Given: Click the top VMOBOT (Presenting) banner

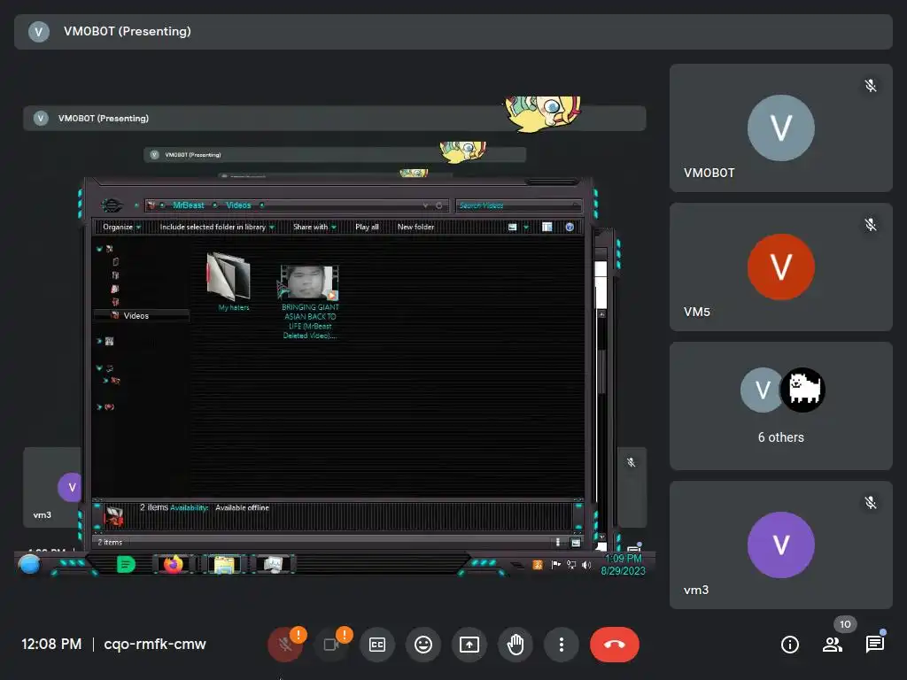Looking at the screenshot, I should point(453,32).
